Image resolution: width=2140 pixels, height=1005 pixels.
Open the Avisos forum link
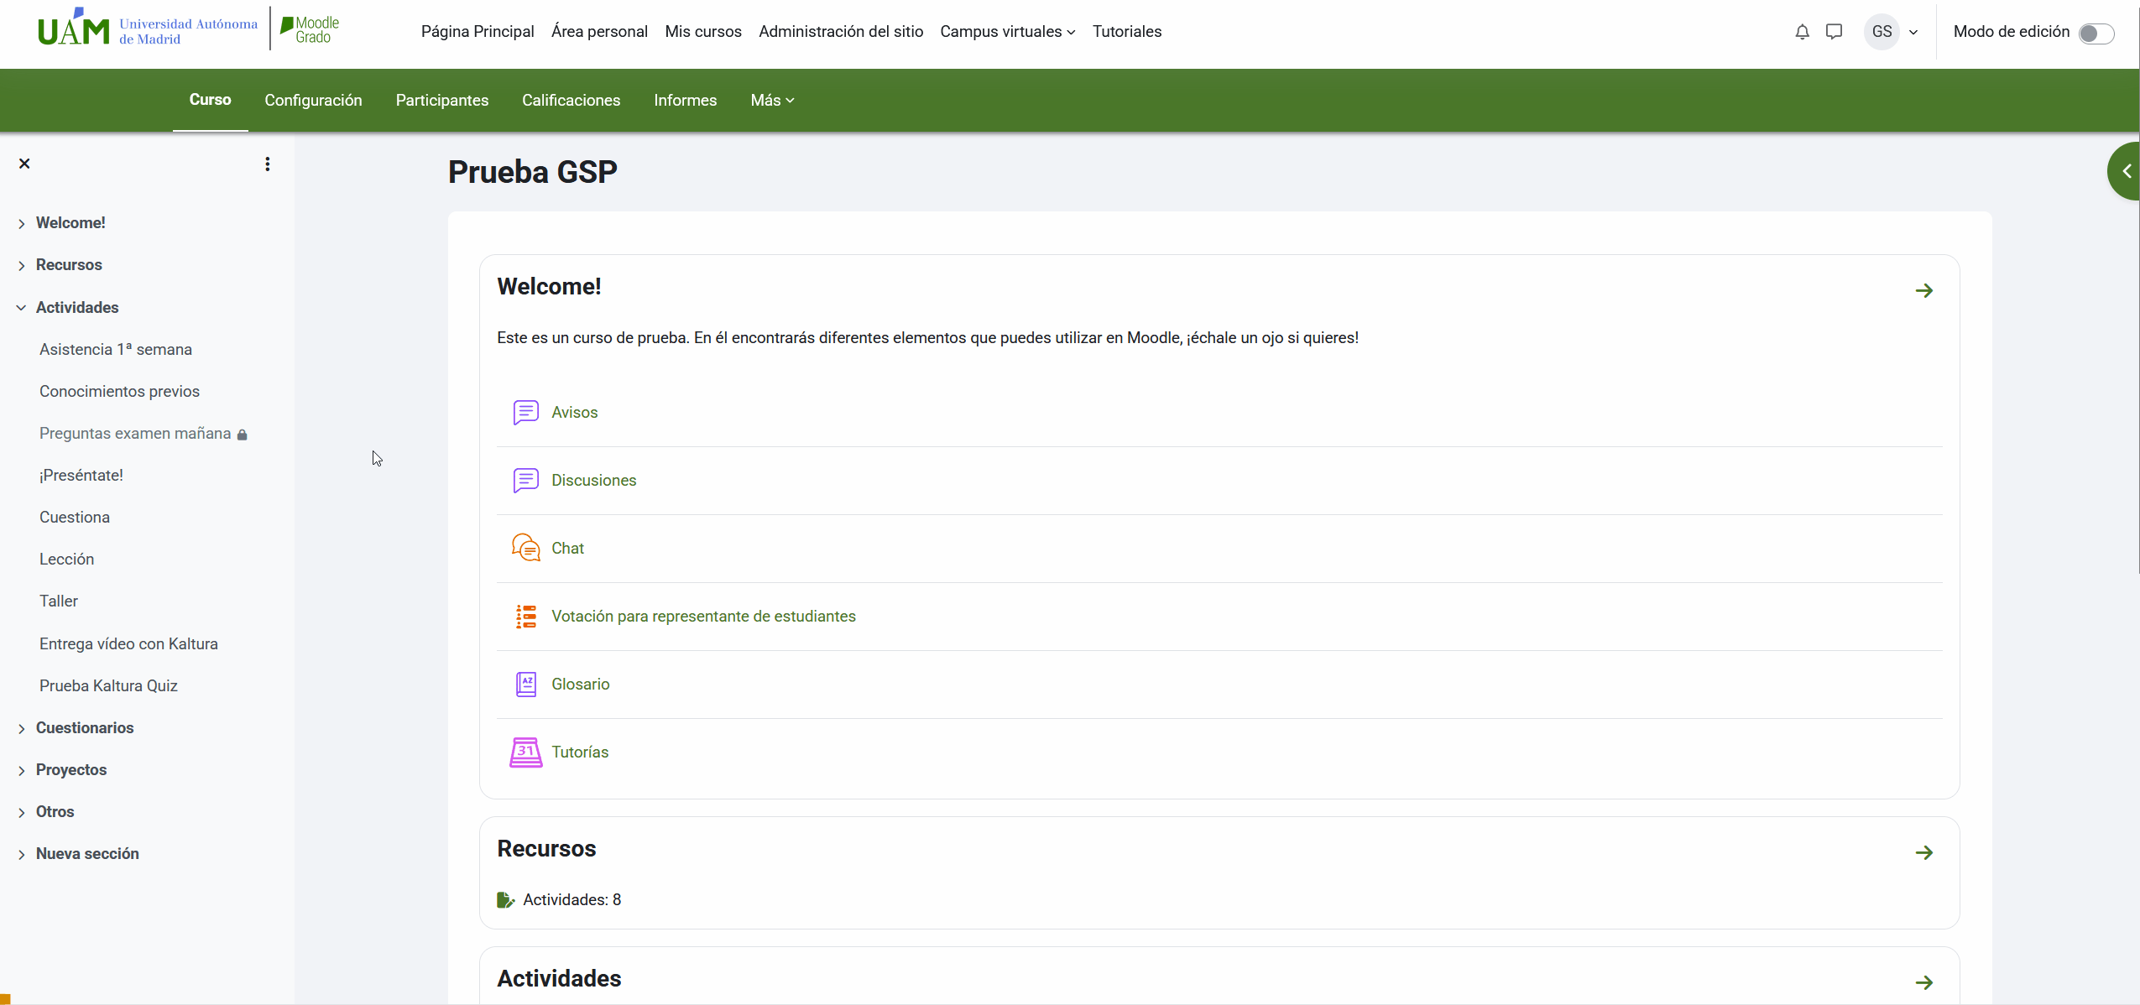(574, 412)
